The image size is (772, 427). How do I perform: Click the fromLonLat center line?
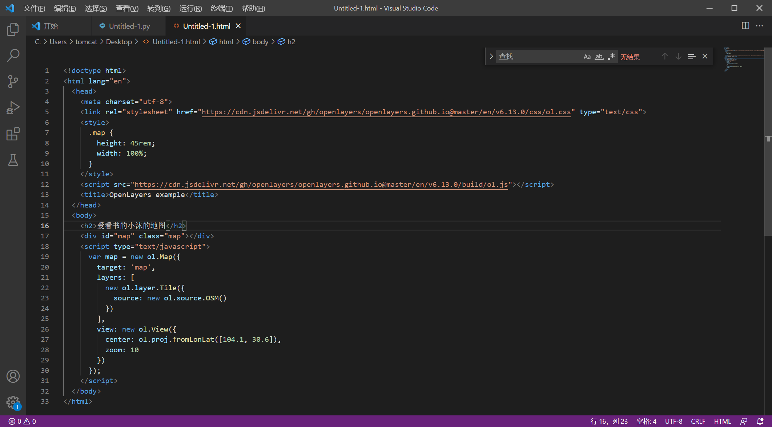193,339
